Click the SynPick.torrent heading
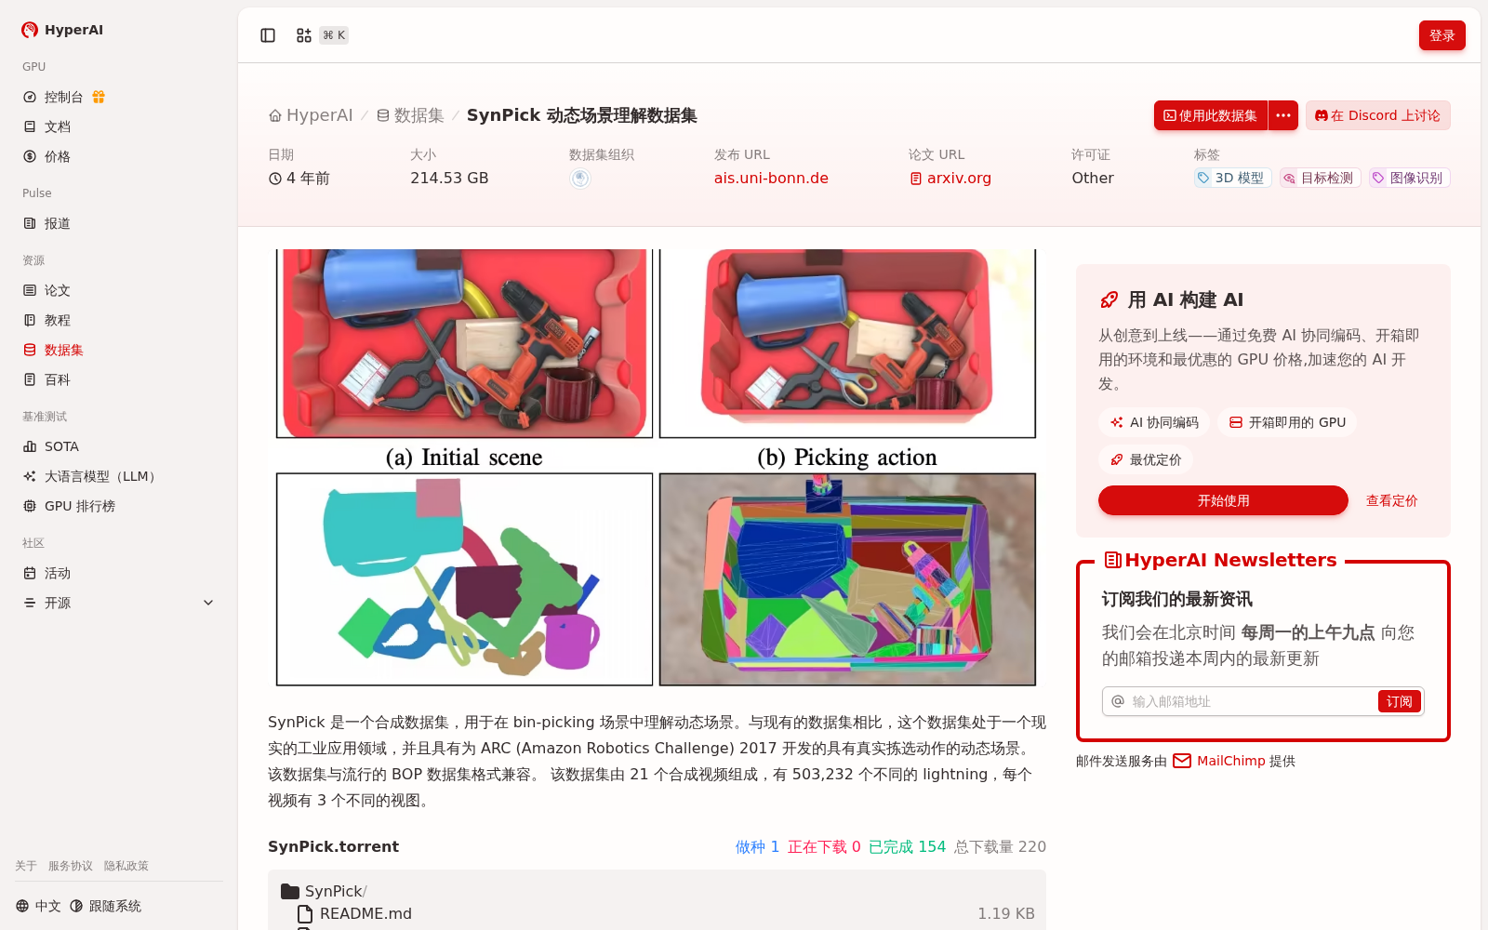 pyautogui.click(x=333, y=846)
